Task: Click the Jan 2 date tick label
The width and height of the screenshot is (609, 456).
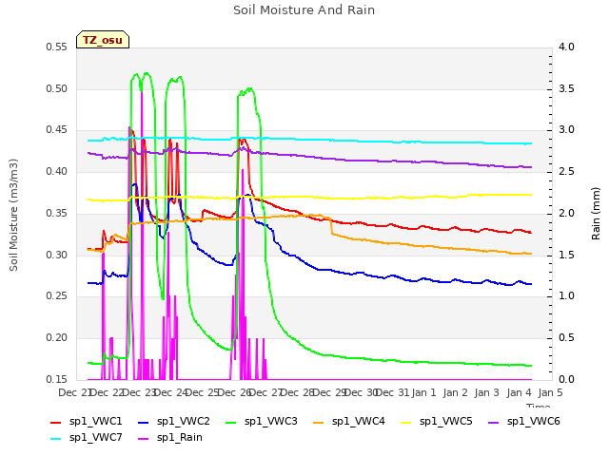Action: click(x=455, y=392)
